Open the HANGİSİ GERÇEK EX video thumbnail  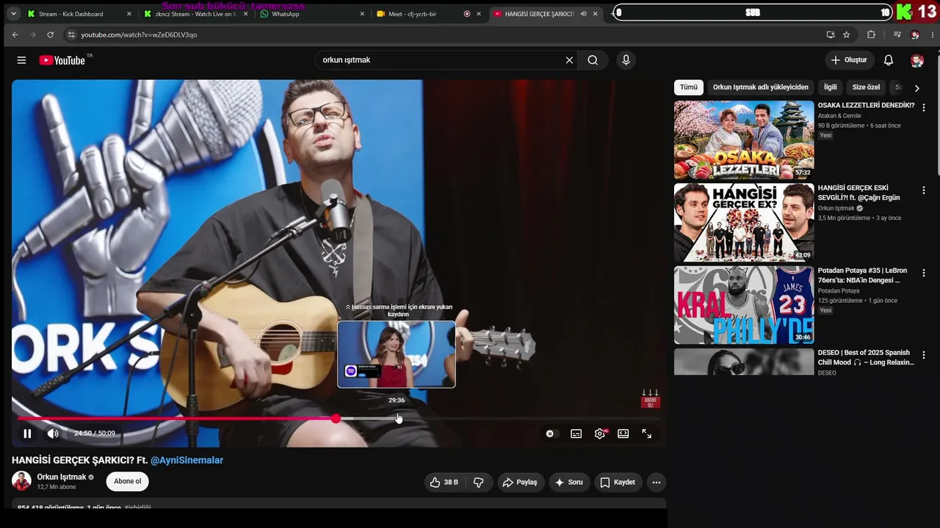[744, 222]
